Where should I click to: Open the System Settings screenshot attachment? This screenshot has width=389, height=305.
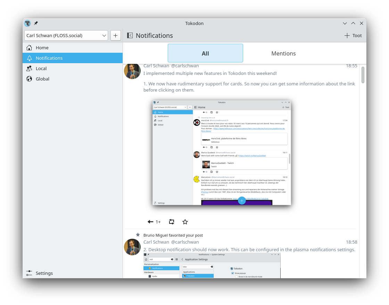[x=212, y=265]
